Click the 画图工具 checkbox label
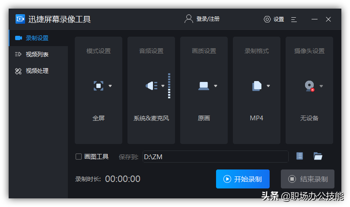The width and height of the screenshot is (350, 207). [96, 157]
